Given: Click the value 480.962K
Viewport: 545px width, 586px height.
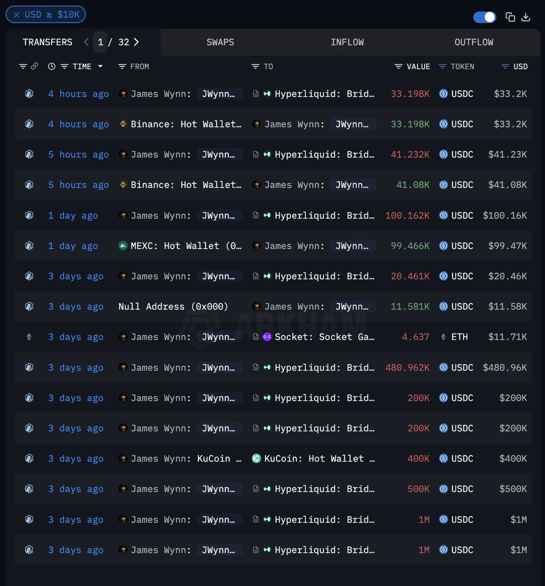Looking at the screenshot, I should [408, 368].
